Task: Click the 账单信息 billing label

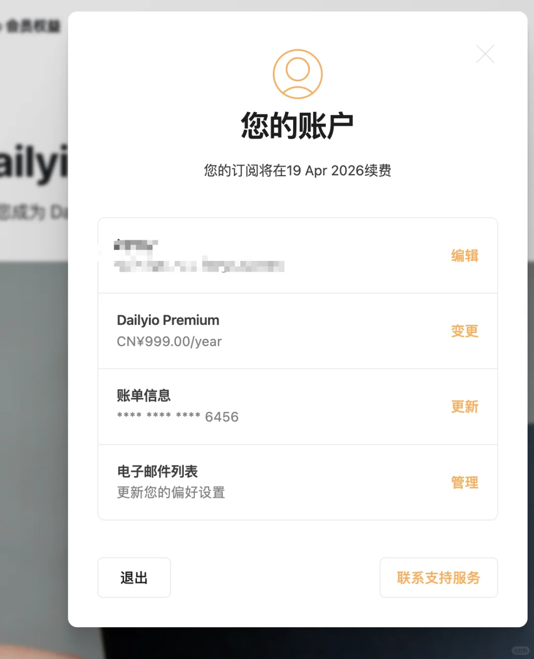Action: point(144,396)
